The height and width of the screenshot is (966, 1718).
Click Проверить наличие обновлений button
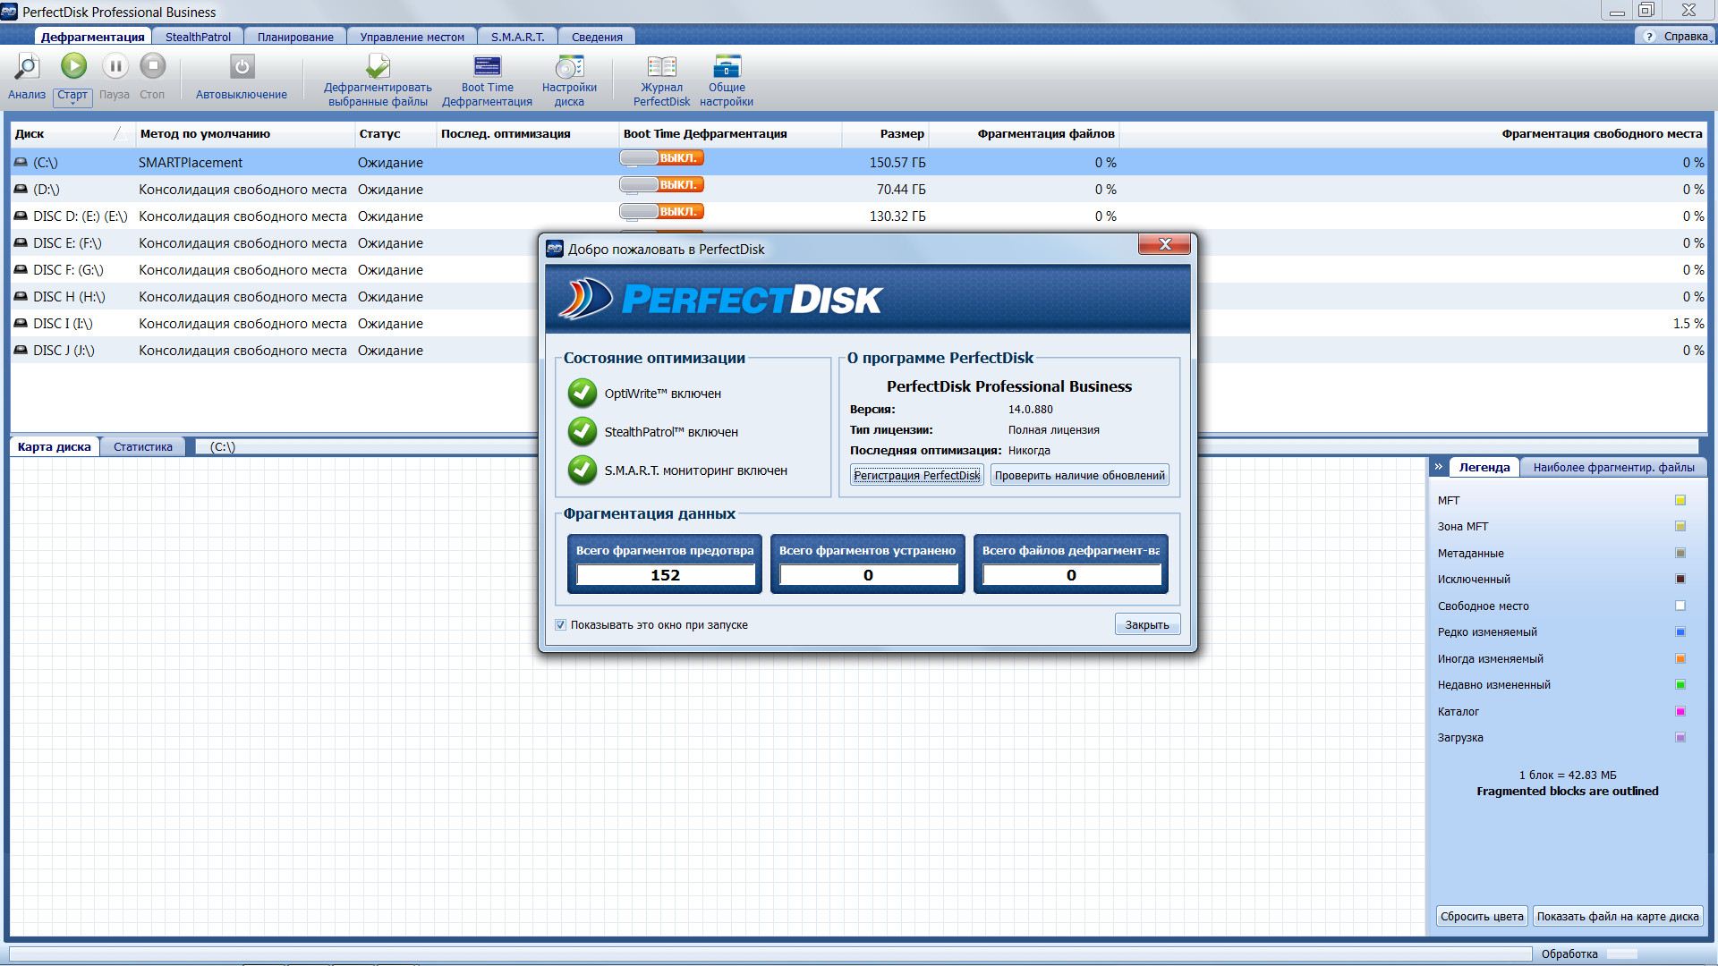(x=1079, y=475)
